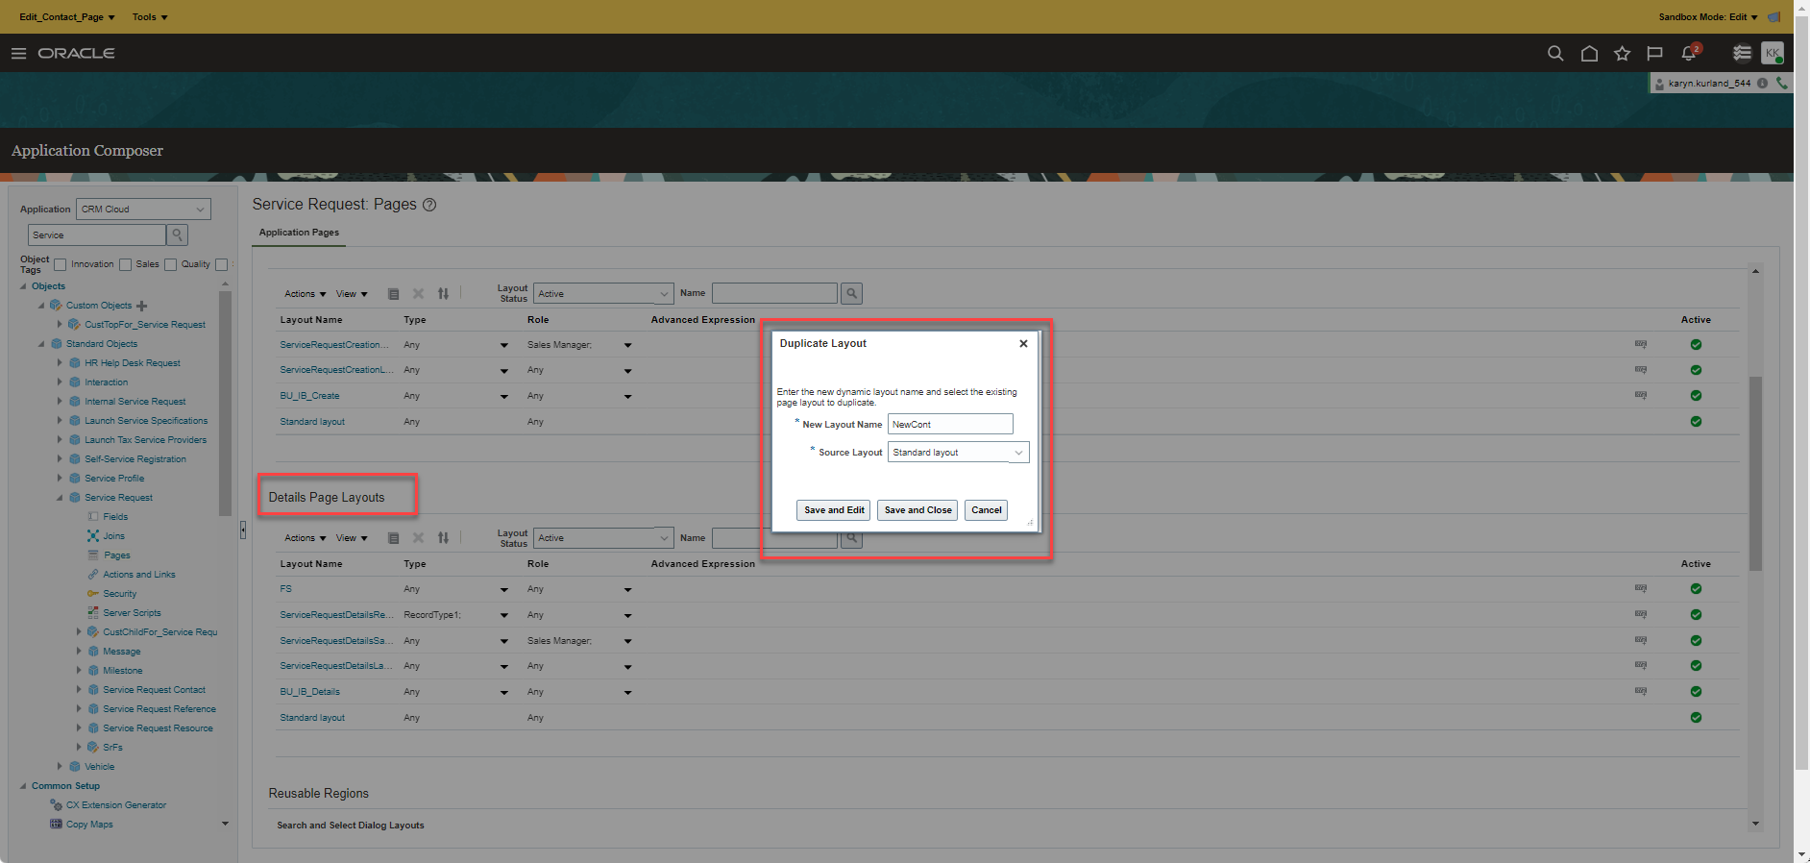Click the pages panel vertical scrollbar

point(1755,473)
